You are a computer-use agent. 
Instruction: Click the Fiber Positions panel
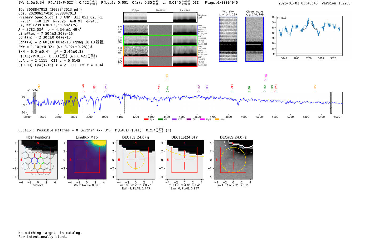(38, 160)
